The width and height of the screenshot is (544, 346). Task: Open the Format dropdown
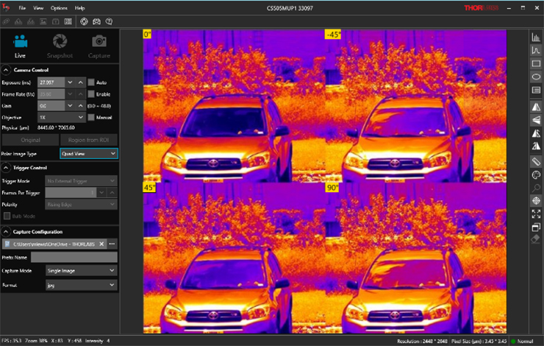click(x=81, y=285)
